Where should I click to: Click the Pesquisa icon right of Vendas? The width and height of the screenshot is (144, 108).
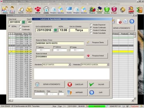click(77, 10)
